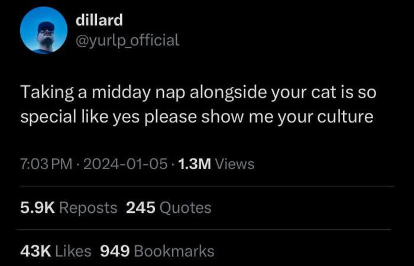The width and height of the screenshot is (414, 266).
Task: Click the 1.3M view count number
Action: [194, 164]
